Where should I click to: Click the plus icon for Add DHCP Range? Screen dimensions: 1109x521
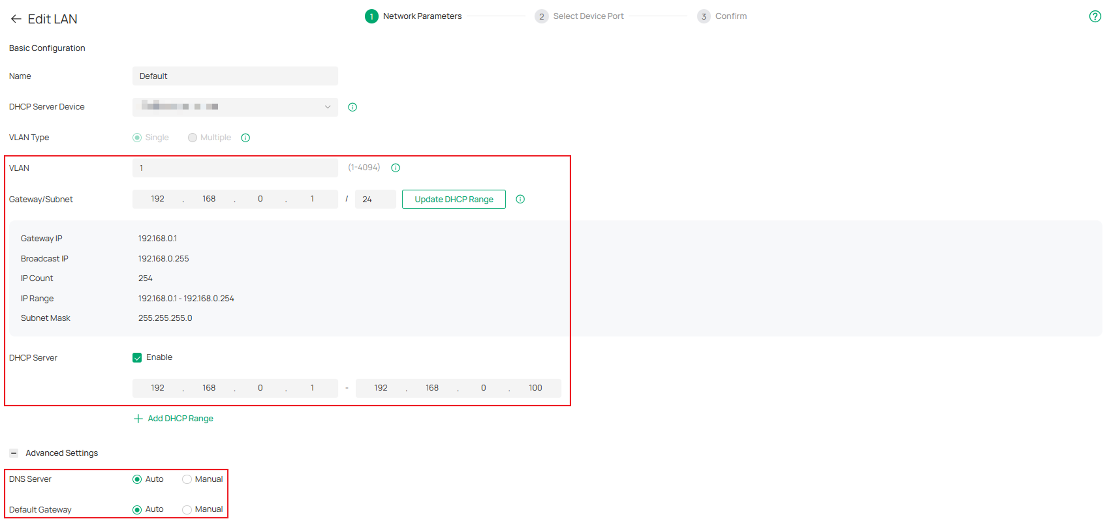click(x=138, y=419)
